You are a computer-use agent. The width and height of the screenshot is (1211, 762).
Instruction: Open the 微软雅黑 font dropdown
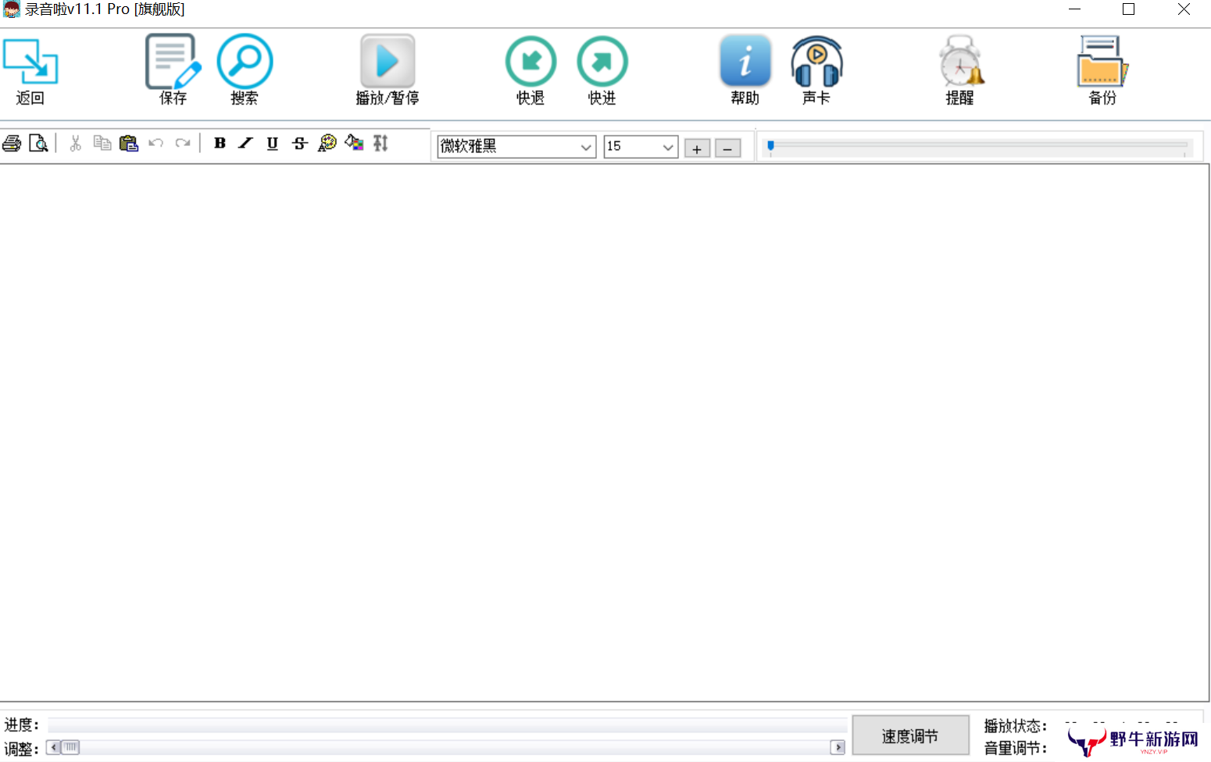516,147
